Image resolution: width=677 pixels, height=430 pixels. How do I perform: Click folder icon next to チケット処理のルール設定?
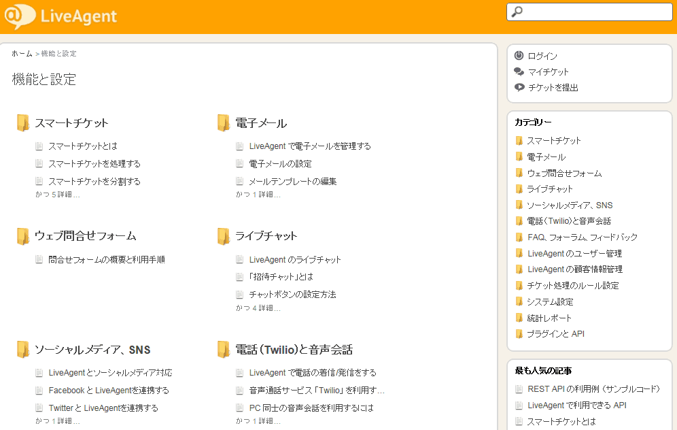(519, 285)
